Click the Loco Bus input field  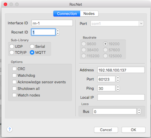[115, 111]
